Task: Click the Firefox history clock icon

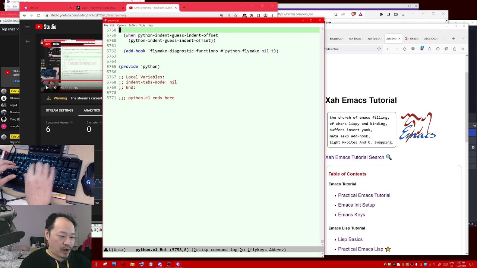Action: [438, 49]
